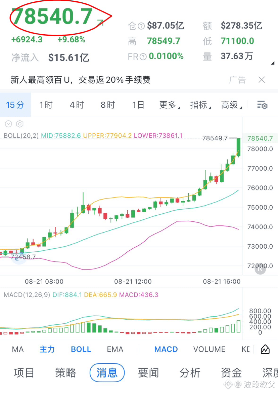The height and width of the screenshot is (393, 278).
Task: Tap the chart drawing tool icon
Action: coord(265,349)
